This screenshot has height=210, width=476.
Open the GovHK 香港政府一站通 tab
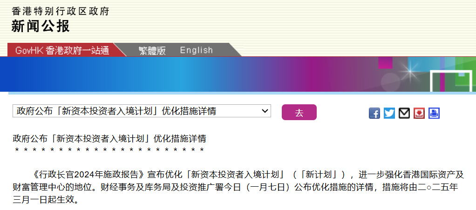62,50
